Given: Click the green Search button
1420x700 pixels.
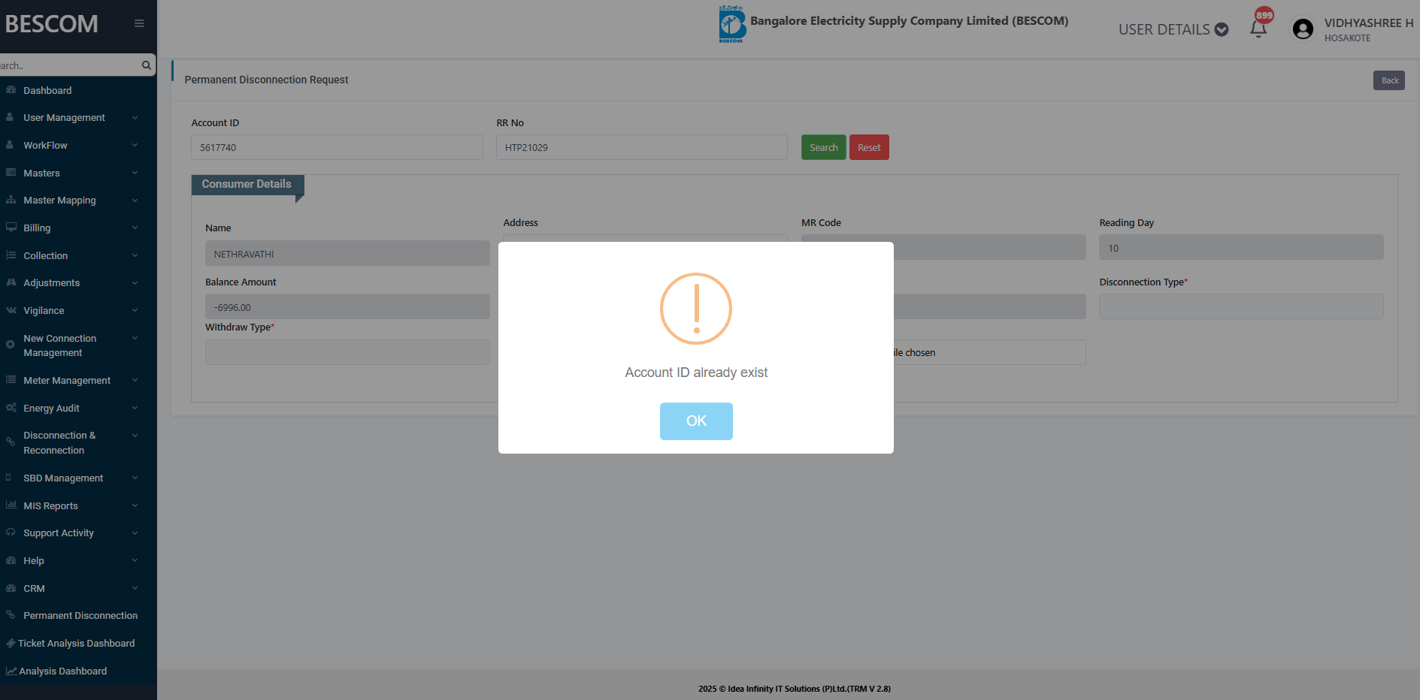Looking at the screenshot, I should pyautogui.click(x=824, y=147).
